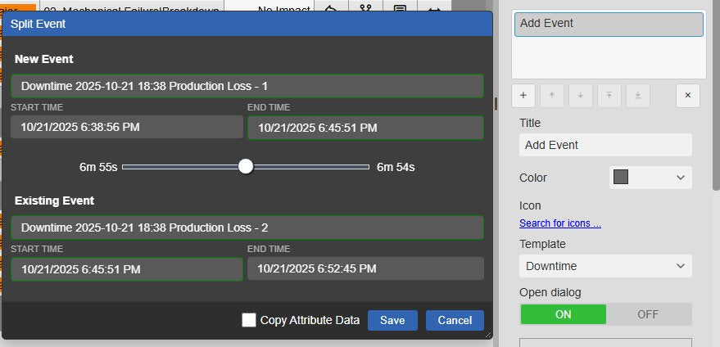
Task: Click the x remove item icon
Action: click(x=688, y=96)
